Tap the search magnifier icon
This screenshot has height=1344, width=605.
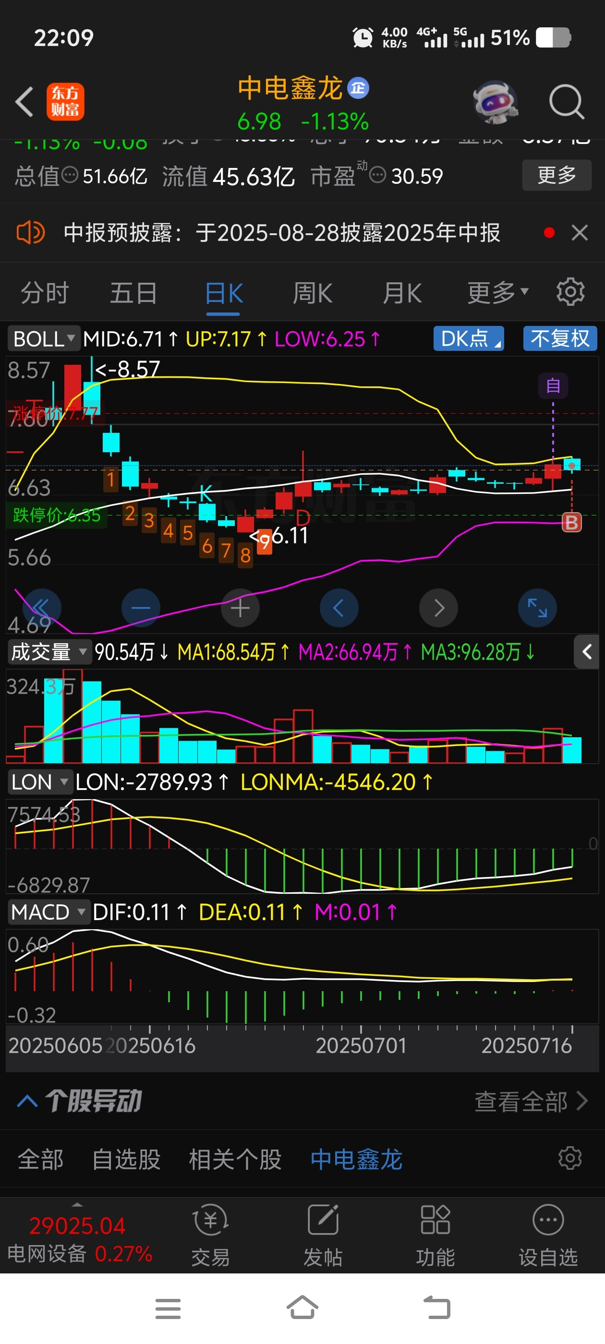pyautogui.click(x=567, y=102)
